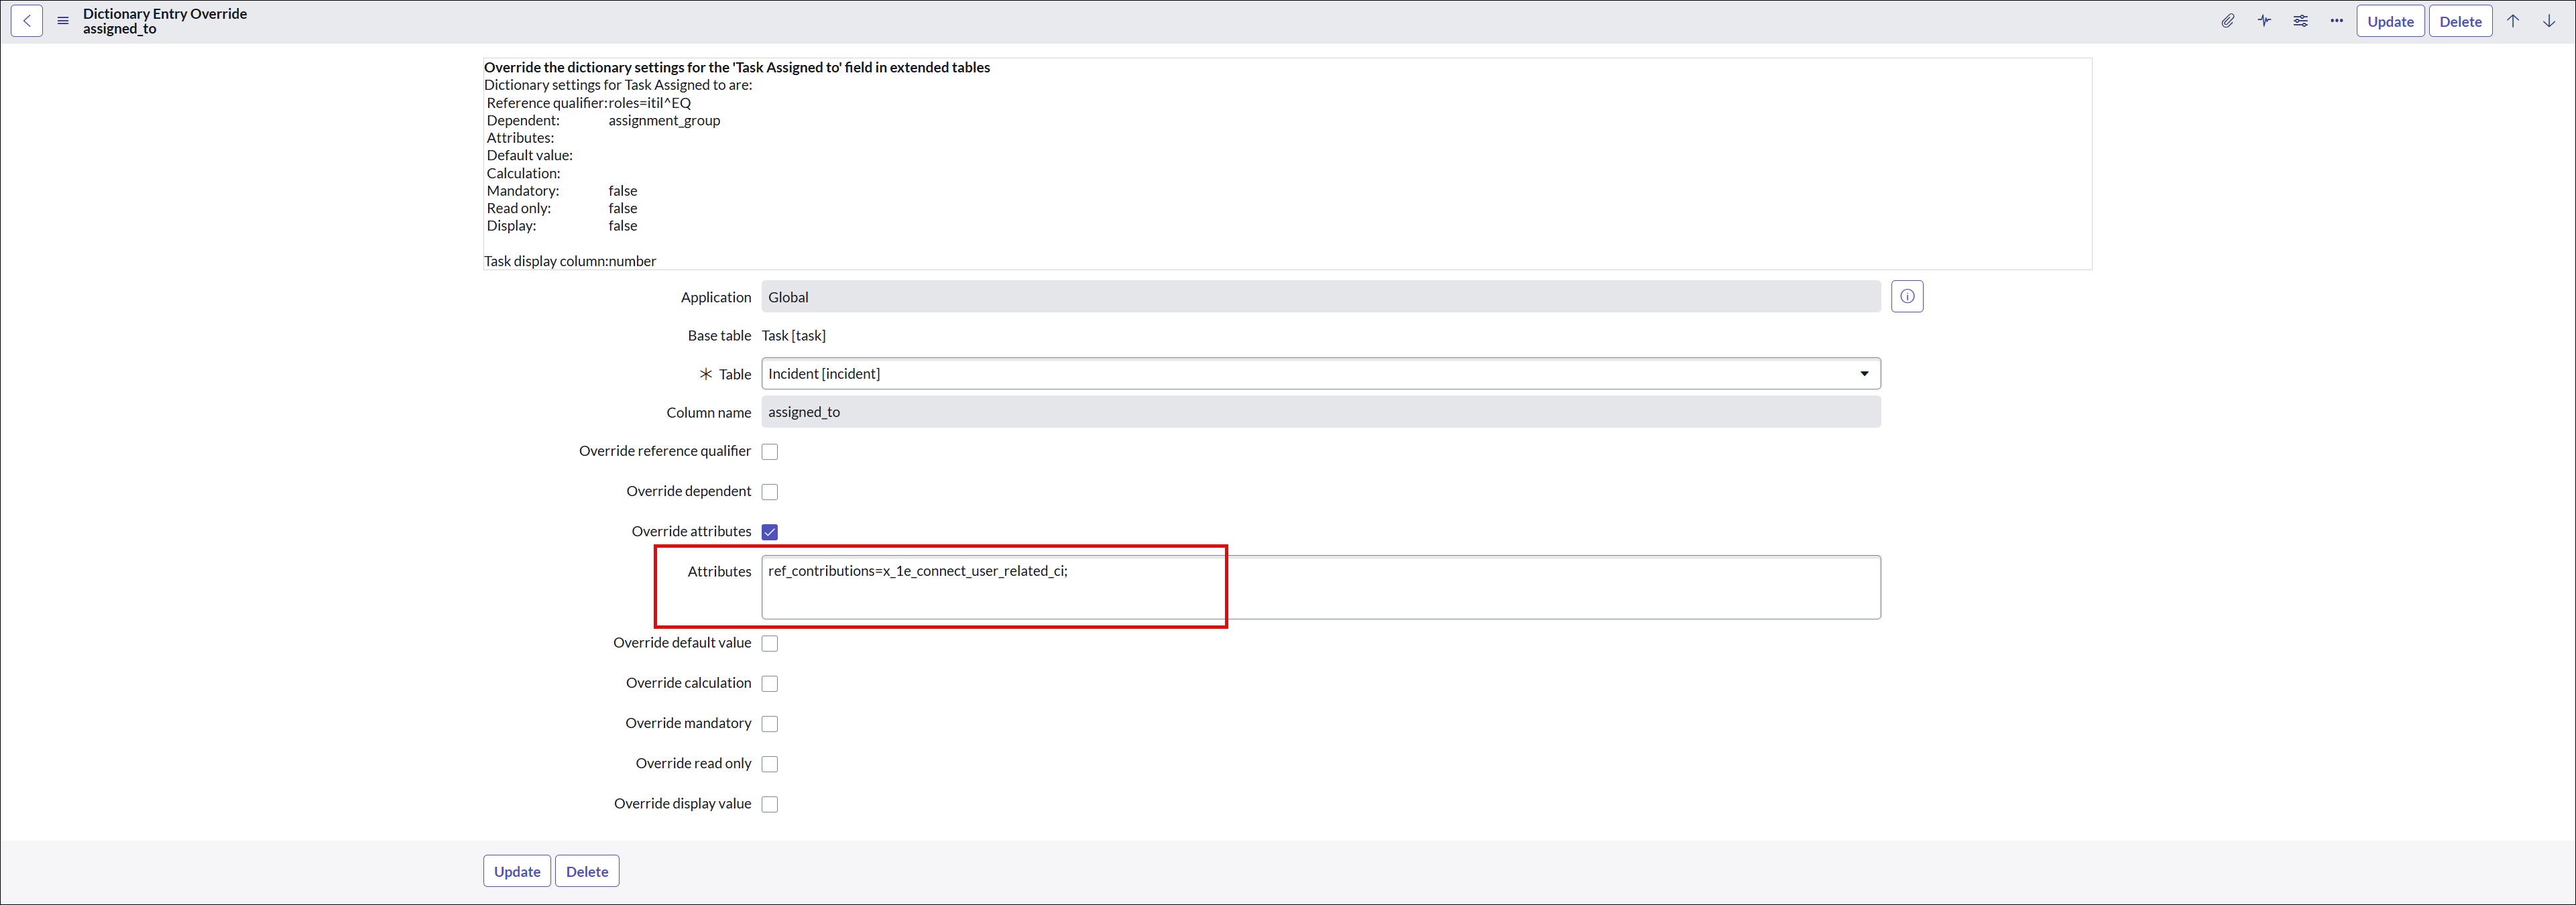Click the Update button in the header

point(2390,21)
